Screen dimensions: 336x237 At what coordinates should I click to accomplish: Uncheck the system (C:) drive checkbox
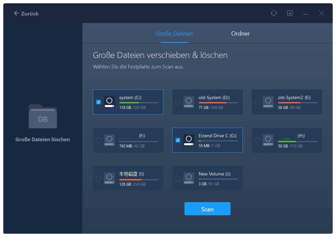(x=98, y=102)
